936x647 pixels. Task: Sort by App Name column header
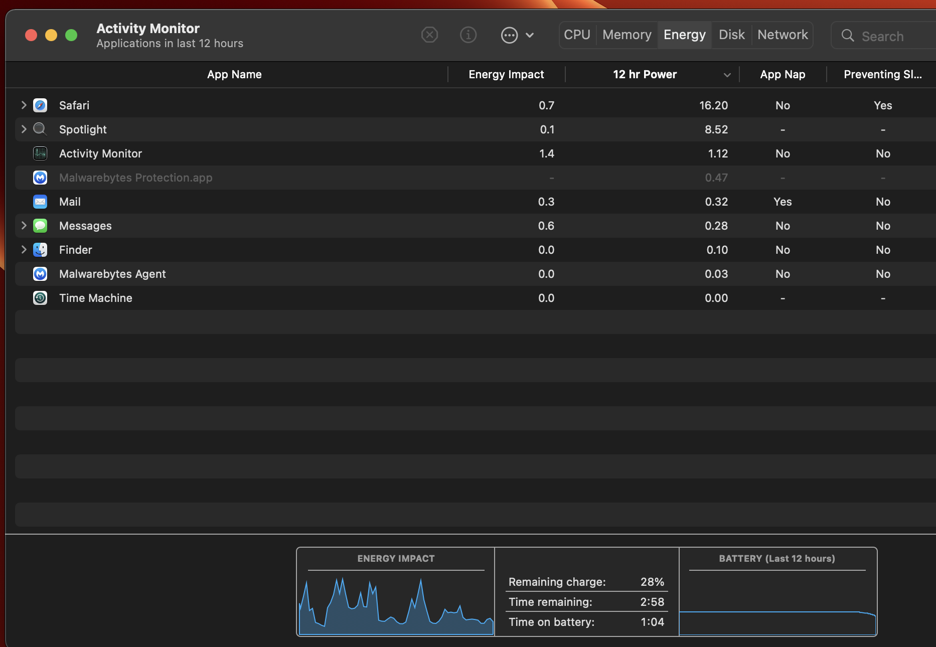click(234, 75)
